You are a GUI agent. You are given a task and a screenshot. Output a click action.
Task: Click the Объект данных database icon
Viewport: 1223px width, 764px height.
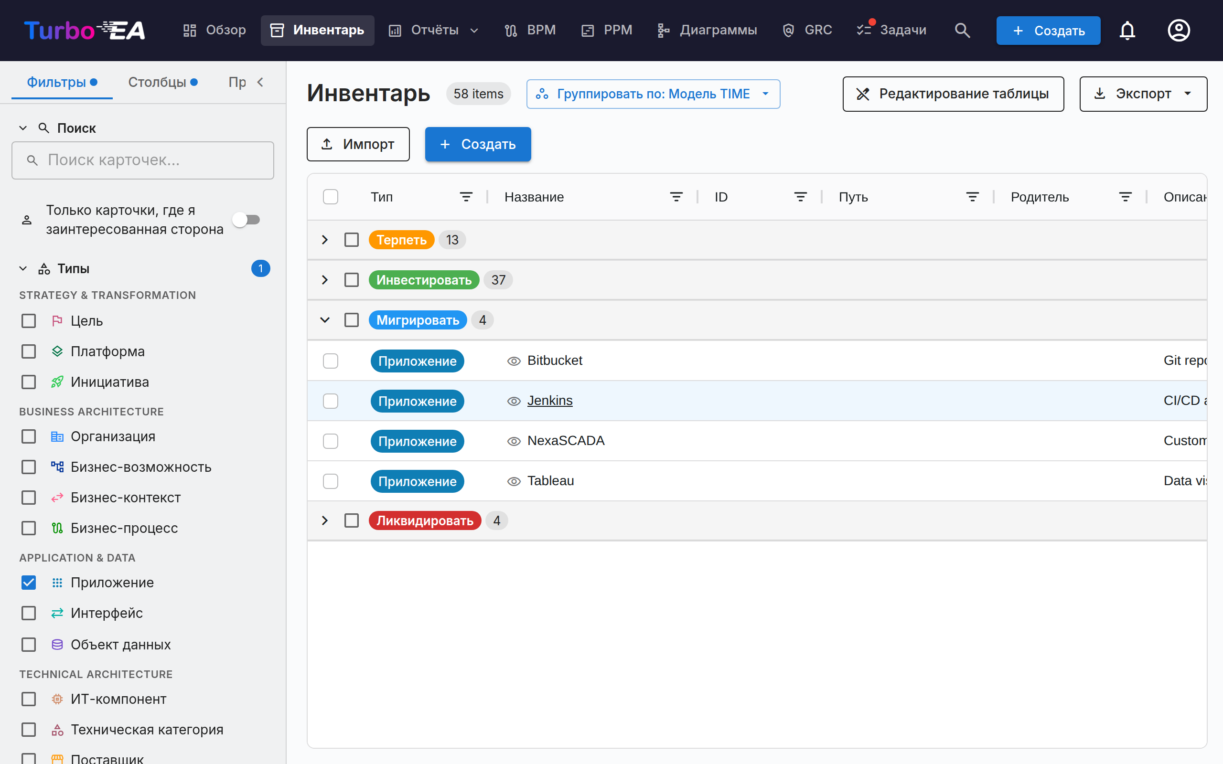tap(57, 645)
